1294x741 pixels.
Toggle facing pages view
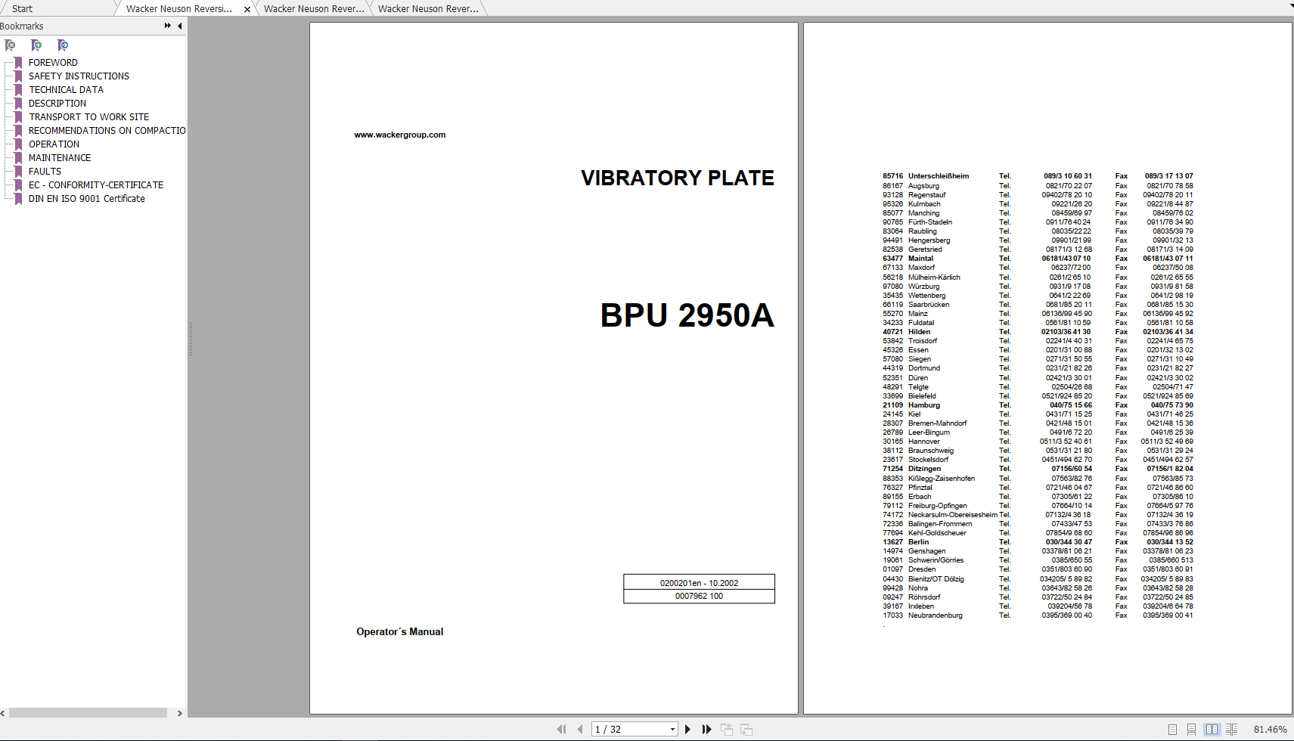[1212, 729]
